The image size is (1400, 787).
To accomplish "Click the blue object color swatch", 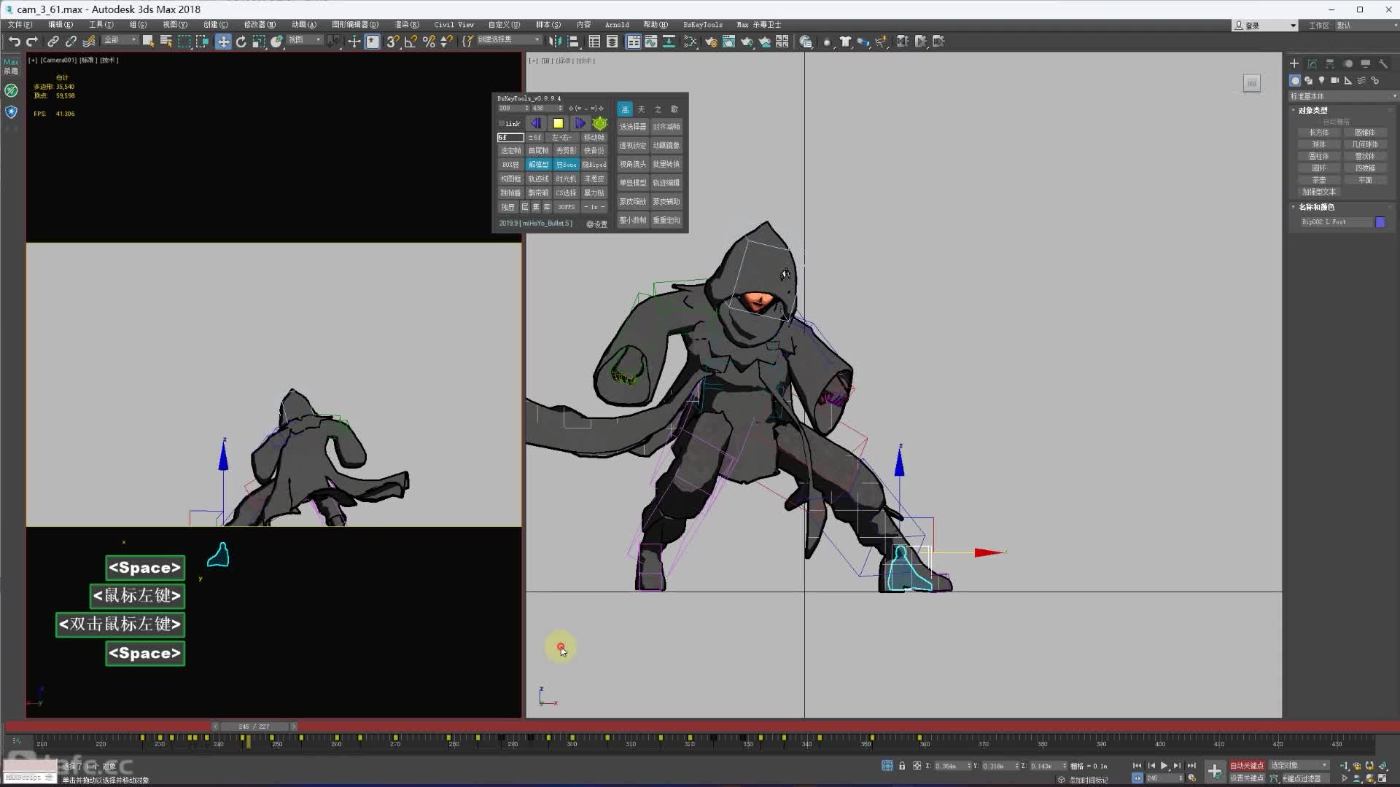I will (1380, 222).
